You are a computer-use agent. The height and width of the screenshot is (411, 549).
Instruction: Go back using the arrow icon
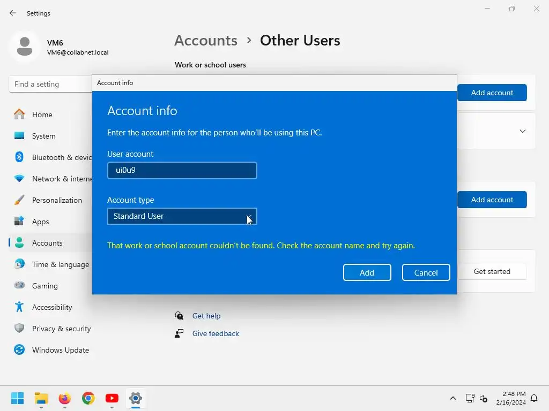[x=13, y=13]
